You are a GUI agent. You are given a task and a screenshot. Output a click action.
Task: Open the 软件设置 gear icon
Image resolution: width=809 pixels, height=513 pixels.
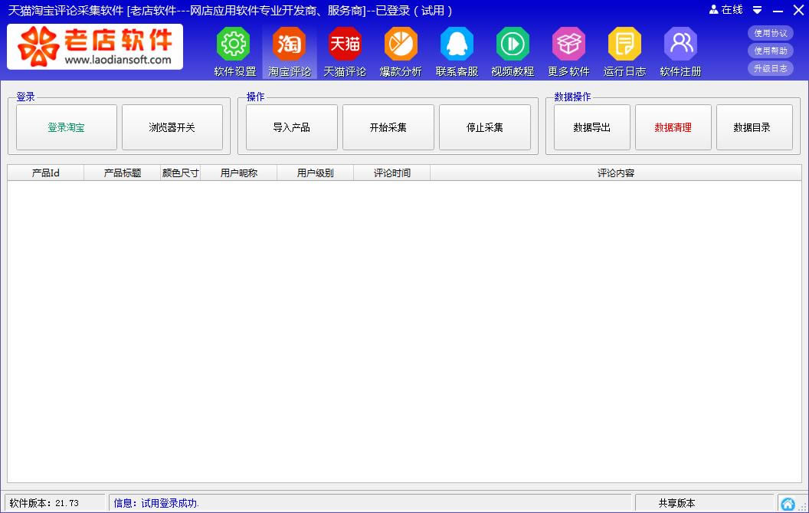[x=234, y=44]
